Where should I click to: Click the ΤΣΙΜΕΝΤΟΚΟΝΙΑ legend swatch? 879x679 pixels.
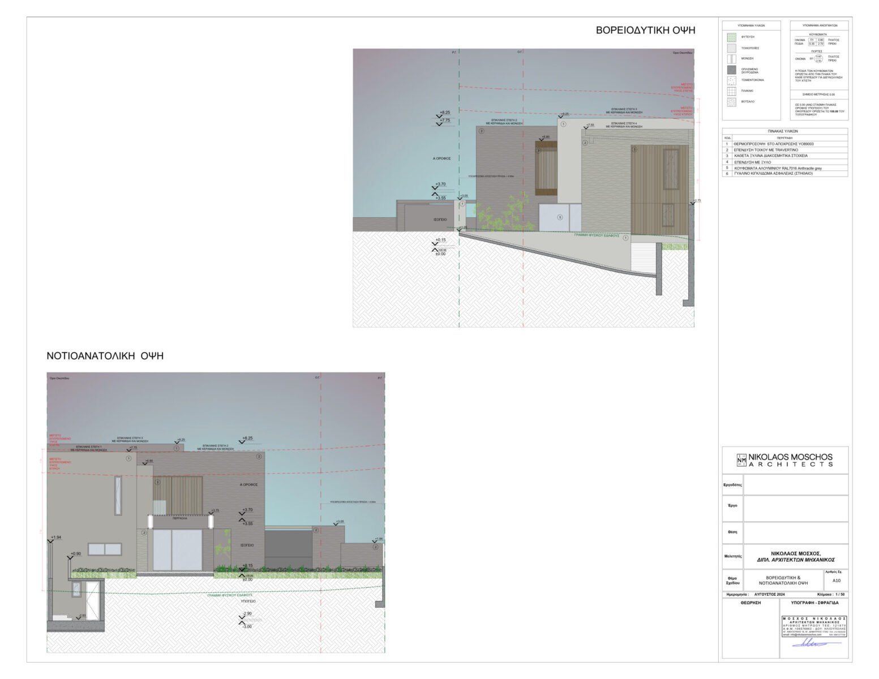click(731, 80)
